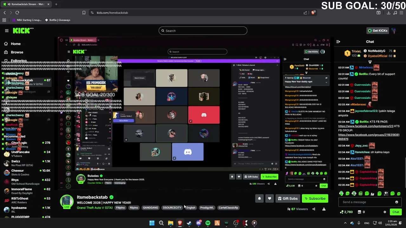Click share page icon in address bar
The width and height of the screenshot is (406, 228).
pos(305,13)
